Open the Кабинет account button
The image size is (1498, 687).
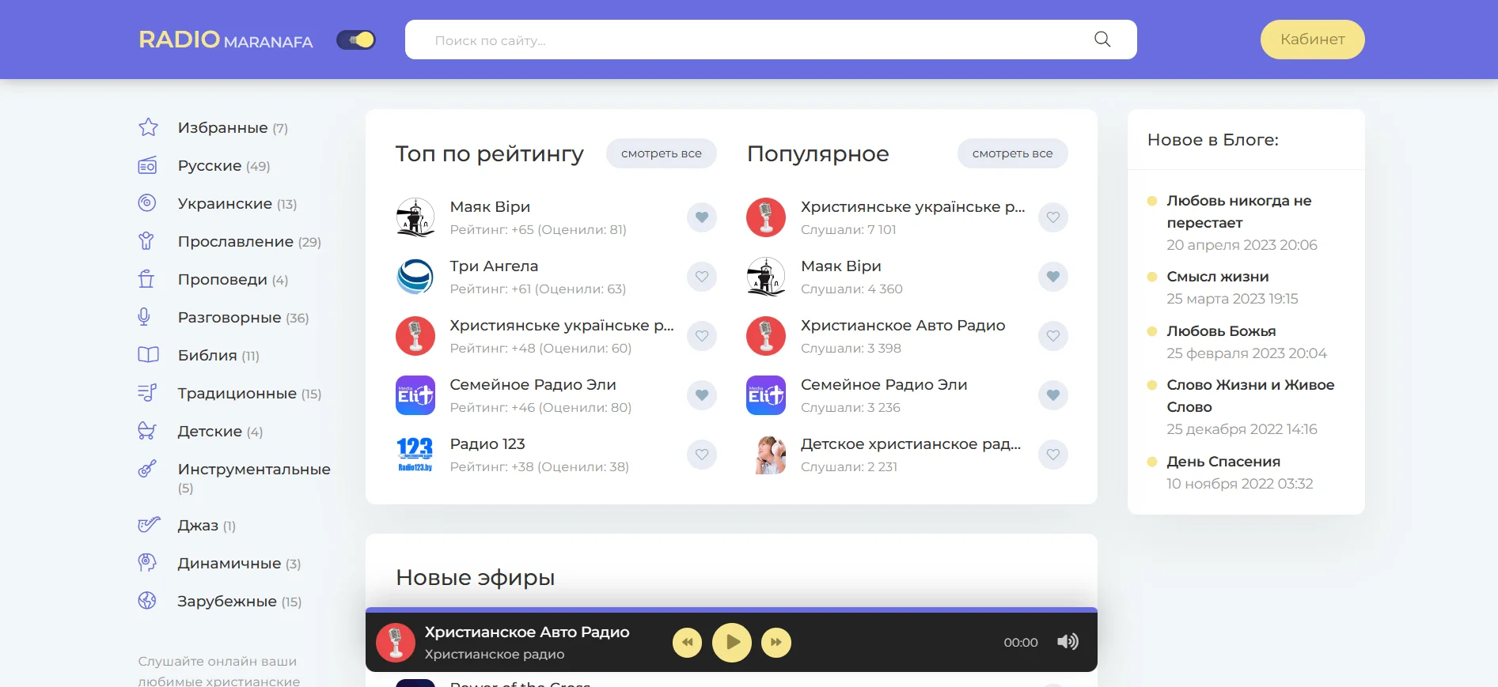(1311, 40)
